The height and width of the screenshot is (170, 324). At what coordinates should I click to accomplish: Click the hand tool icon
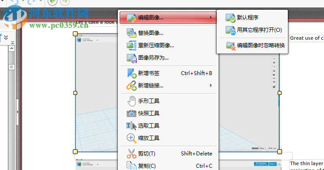pyautogui.click(x=132, y=101)
